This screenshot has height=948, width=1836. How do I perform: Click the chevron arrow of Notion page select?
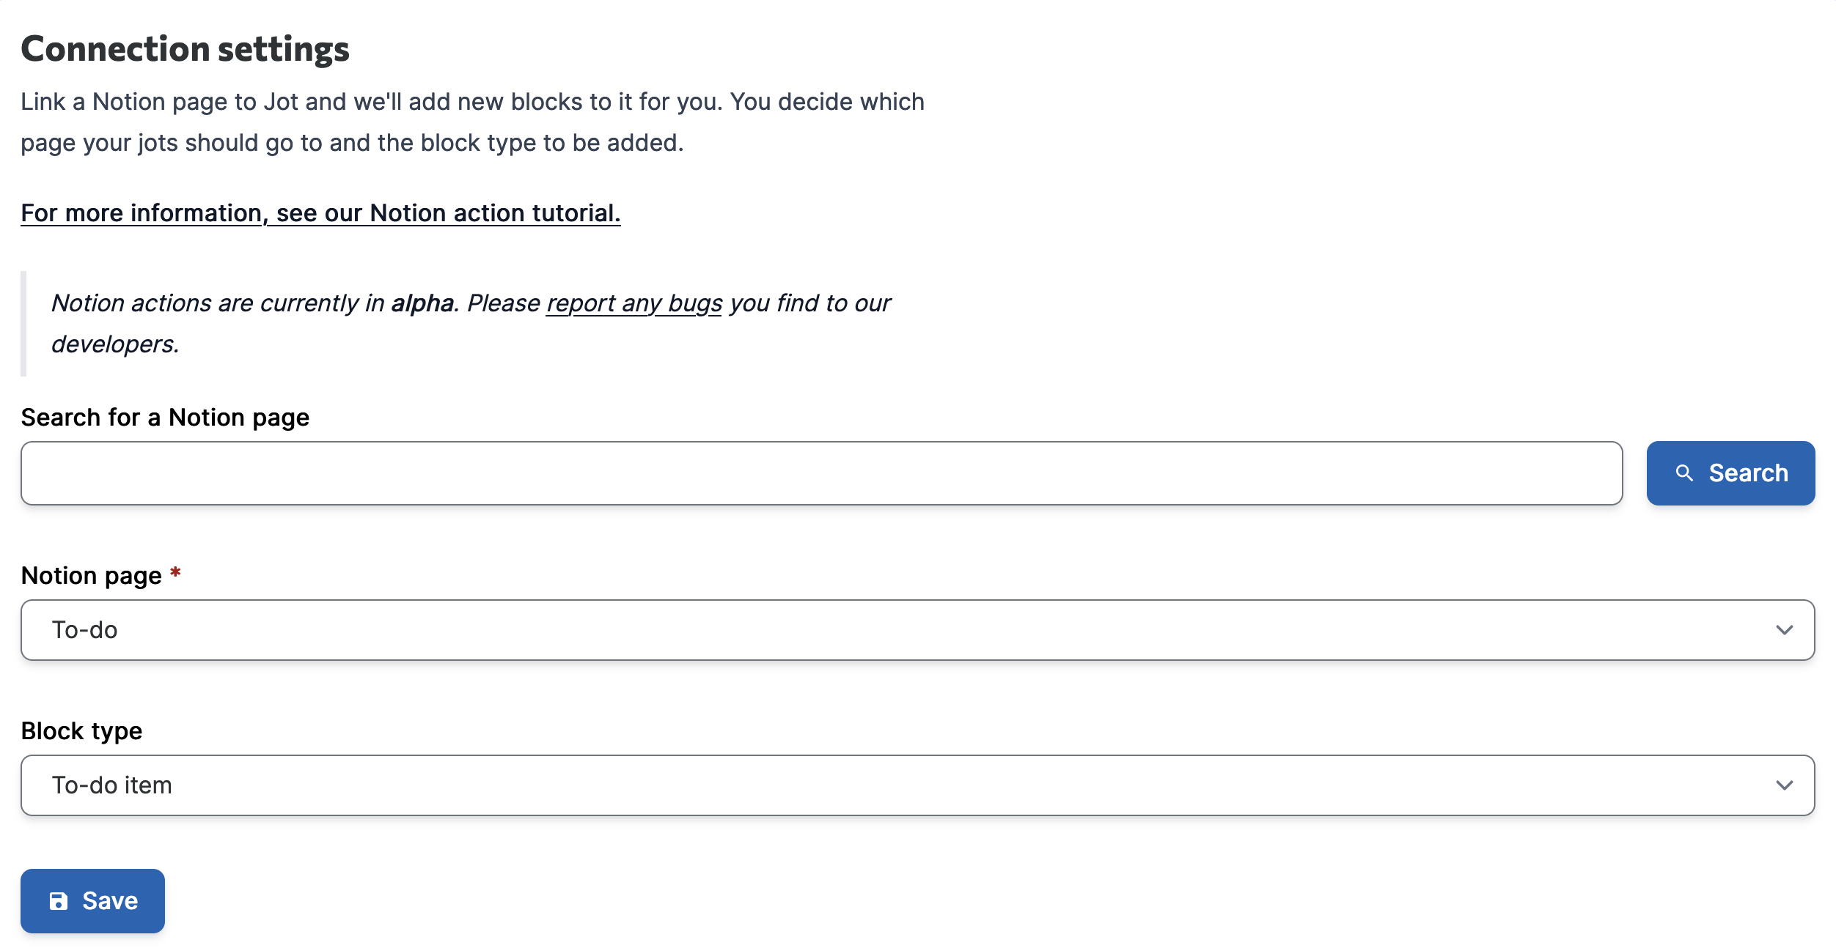(1784, 630)
